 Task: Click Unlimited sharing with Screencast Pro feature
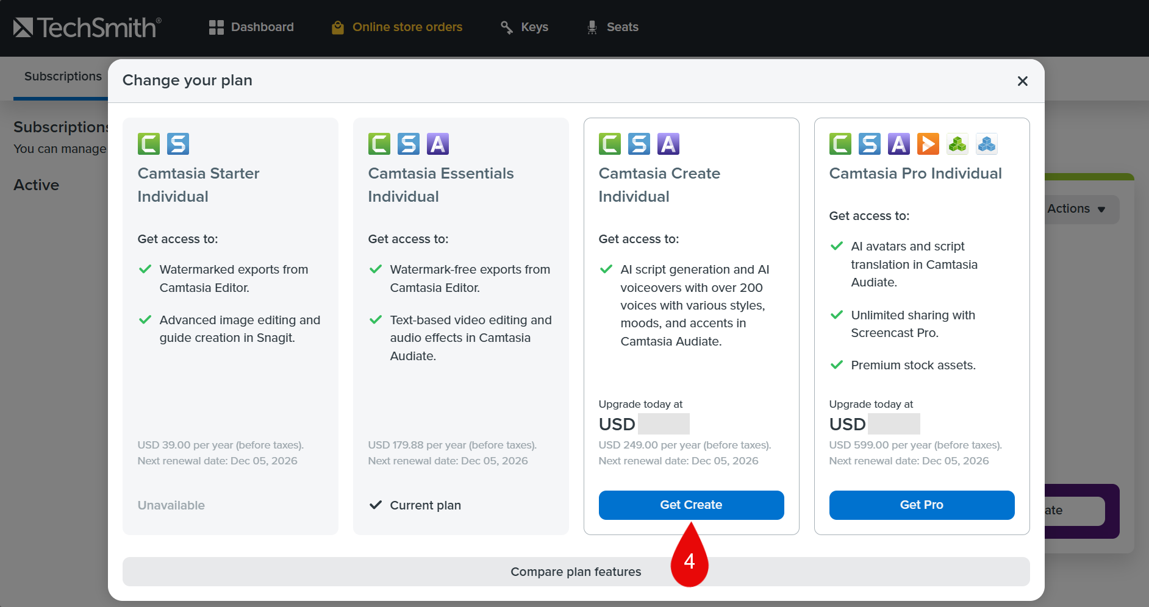coord(914,324)
